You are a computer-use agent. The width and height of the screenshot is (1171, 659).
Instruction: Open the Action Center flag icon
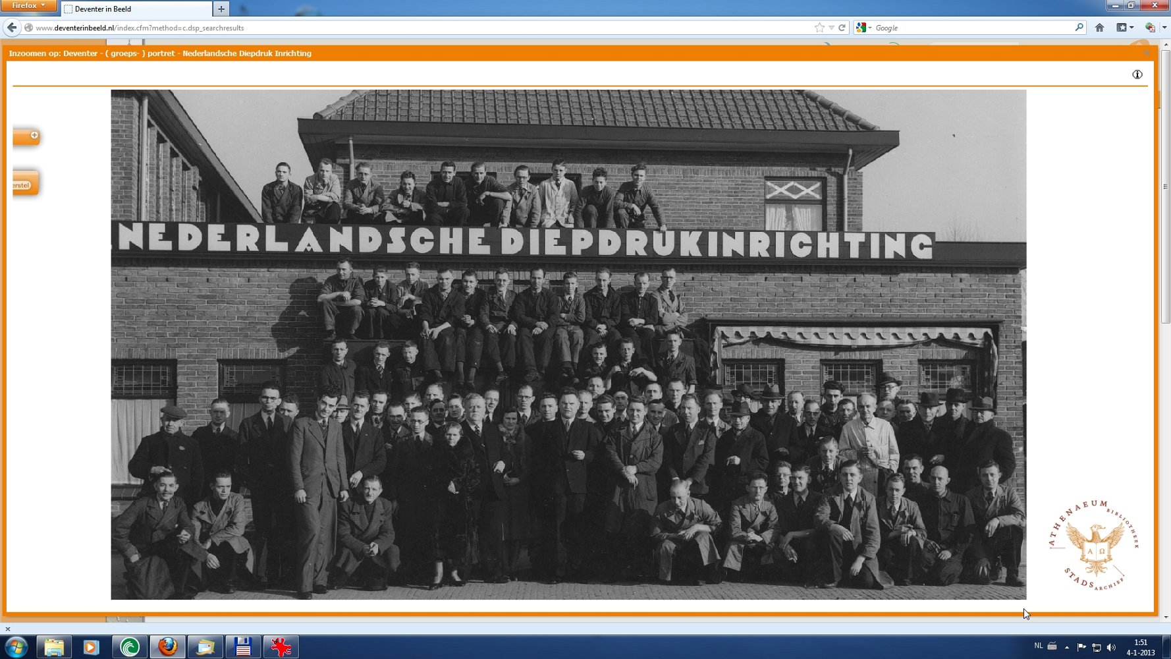point(1081,647)
